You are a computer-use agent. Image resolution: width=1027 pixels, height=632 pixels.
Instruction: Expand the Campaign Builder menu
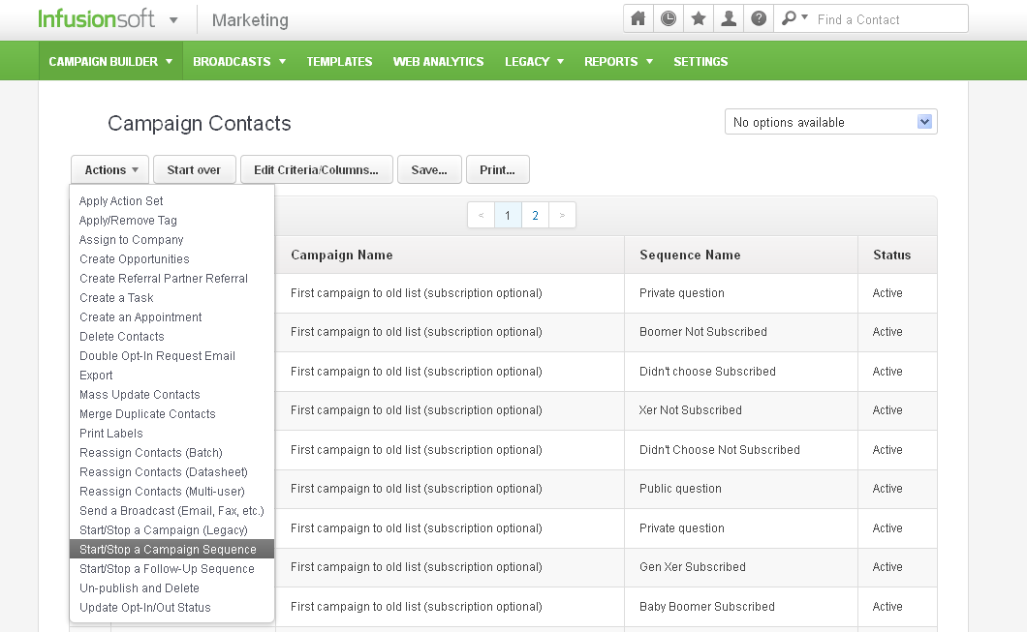point(110,61)
